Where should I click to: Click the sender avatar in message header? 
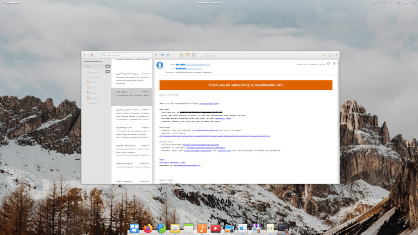pyautogui.click(x=160, y=65)
